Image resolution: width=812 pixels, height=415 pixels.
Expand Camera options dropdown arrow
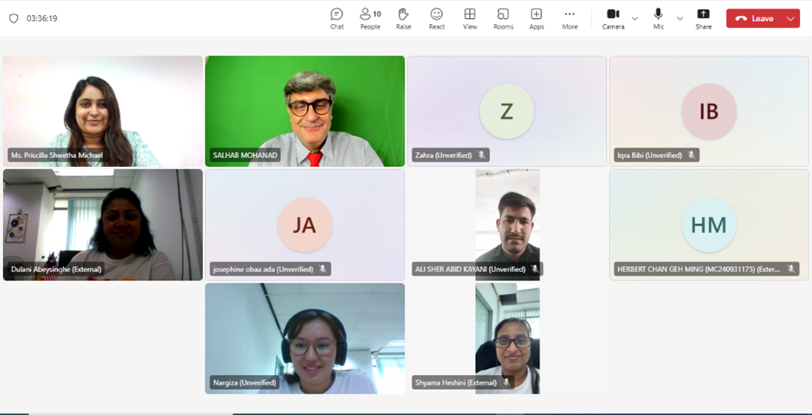point(635,19)
